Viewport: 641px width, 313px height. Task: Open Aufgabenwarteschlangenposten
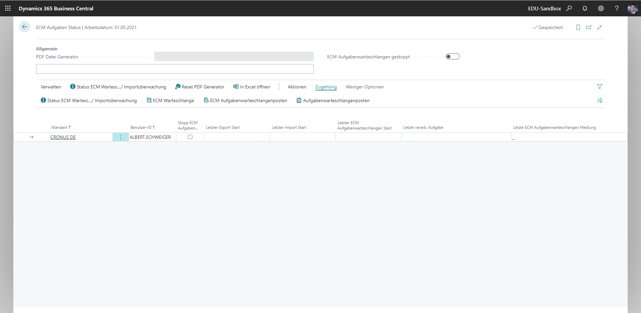click(x=333, y=100)
